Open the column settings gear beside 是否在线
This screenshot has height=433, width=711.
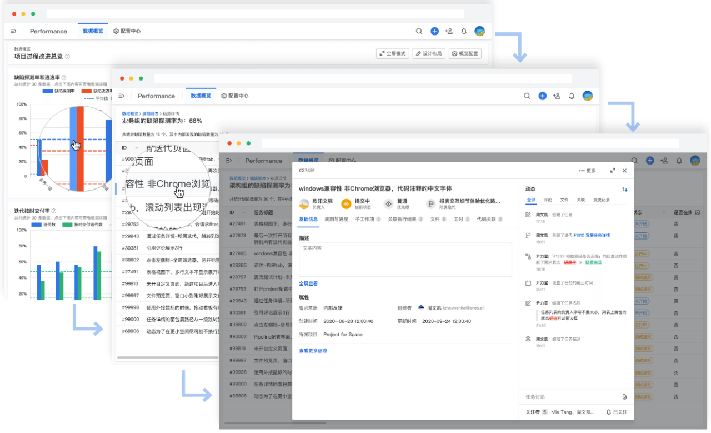[x=698, y=212]
